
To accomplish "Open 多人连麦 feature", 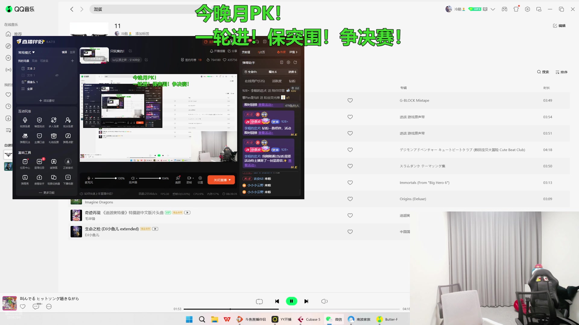I will coord(54,122).
